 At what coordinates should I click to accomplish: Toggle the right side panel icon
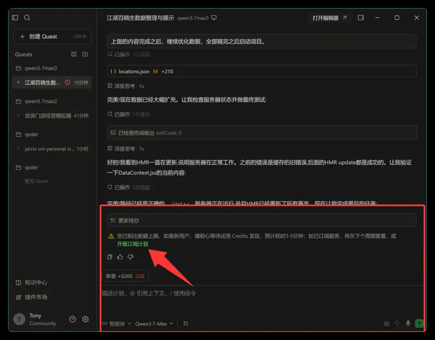[x=360, y=18]
